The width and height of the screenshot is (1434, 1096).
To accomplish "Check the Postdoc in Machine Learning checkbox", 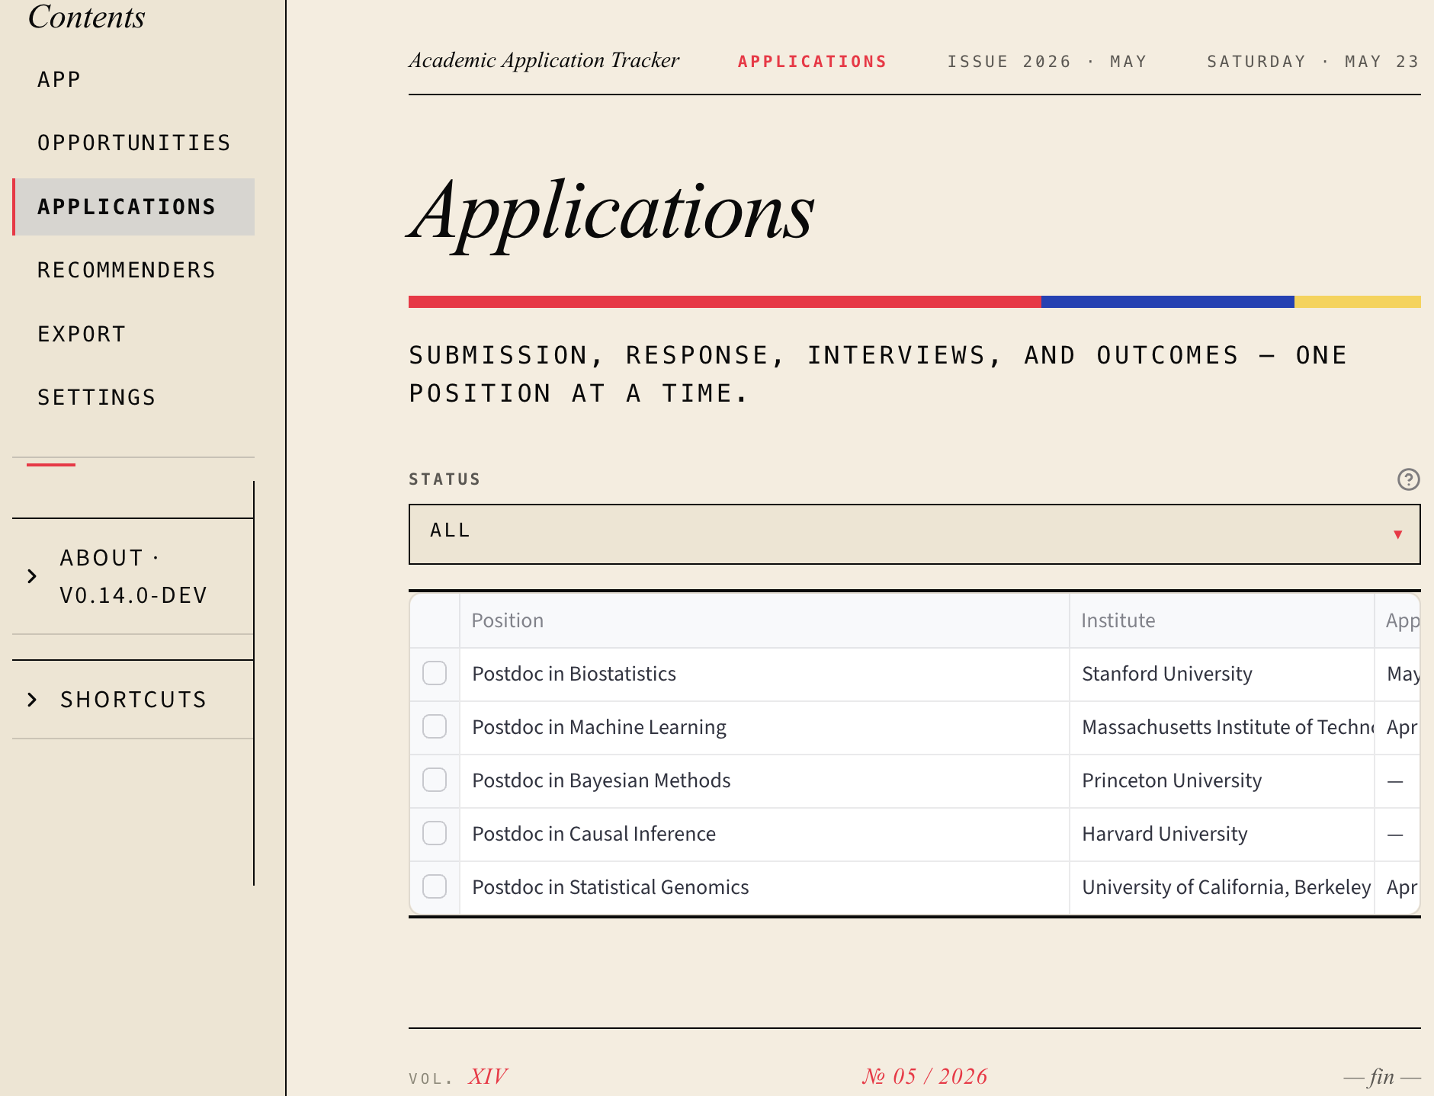I will (x=435, y=726).
